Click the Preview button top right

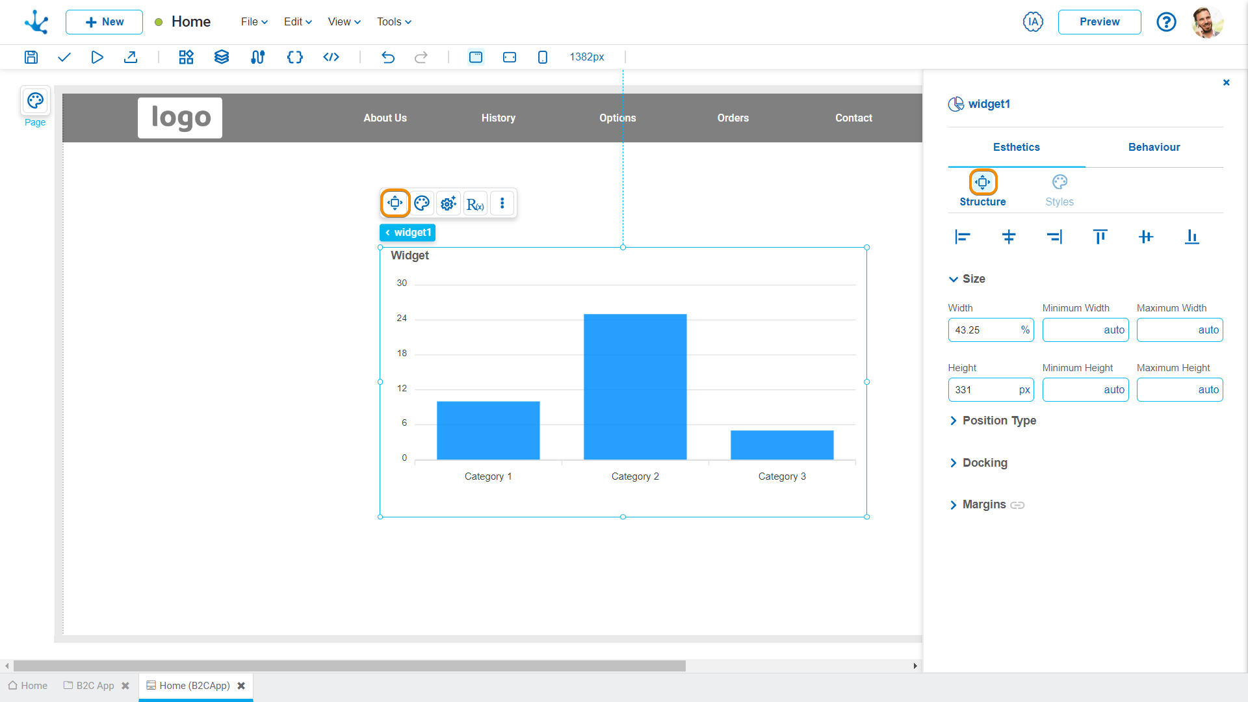[x=1100, y=21]
